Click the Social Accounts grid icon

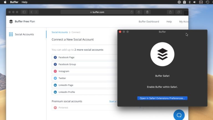[11, 34]
